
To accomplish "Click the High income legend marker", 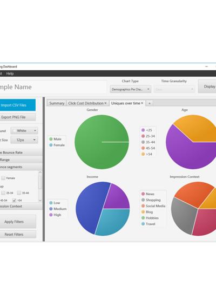I will click(51, 215).
